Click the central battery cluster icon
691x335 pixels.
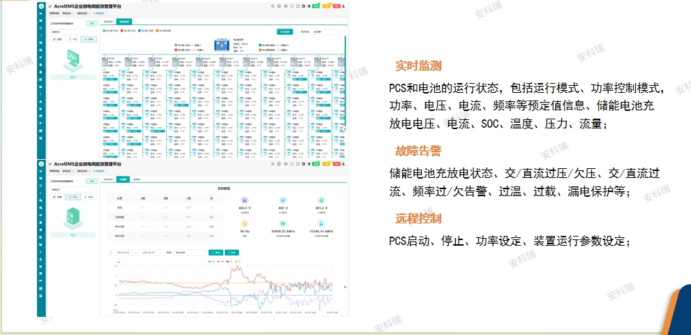(223, 45)
